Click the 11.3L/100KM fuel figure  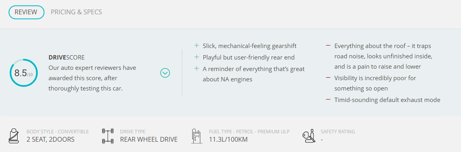tap(228, 139)
